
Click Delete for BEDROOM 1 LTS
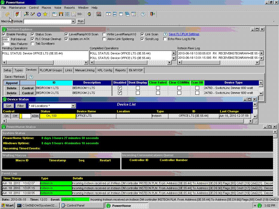click(x=12, y=88)
